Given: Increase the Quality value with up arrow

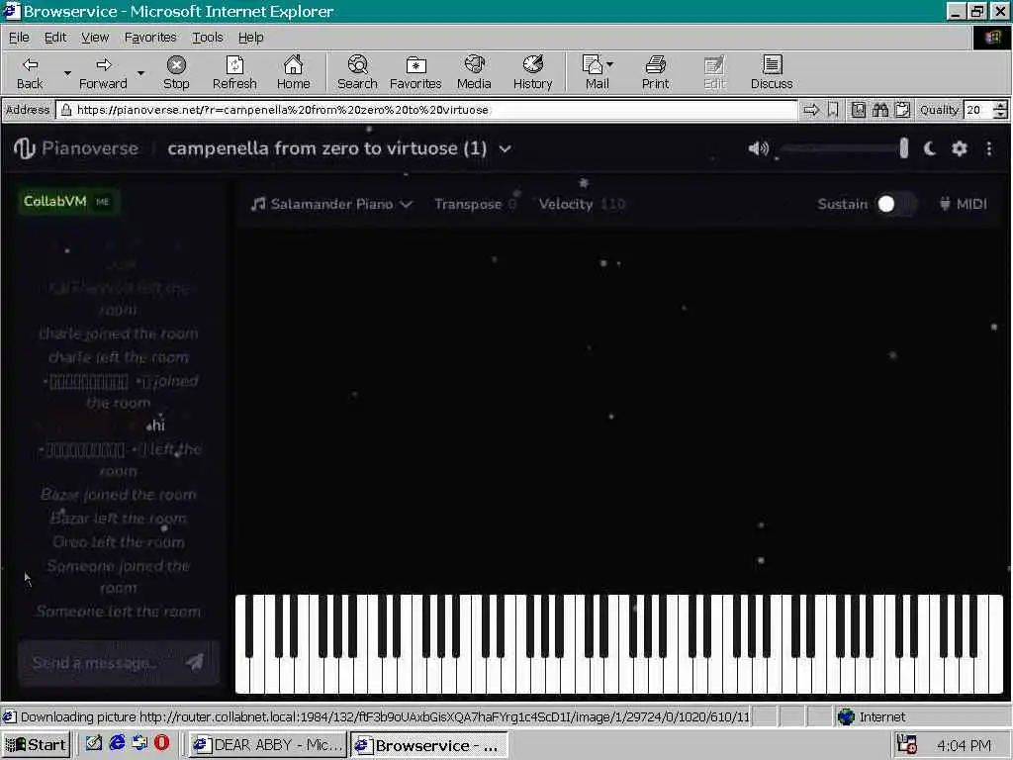Looking at the screenshot, I should tap(1000, 105).
